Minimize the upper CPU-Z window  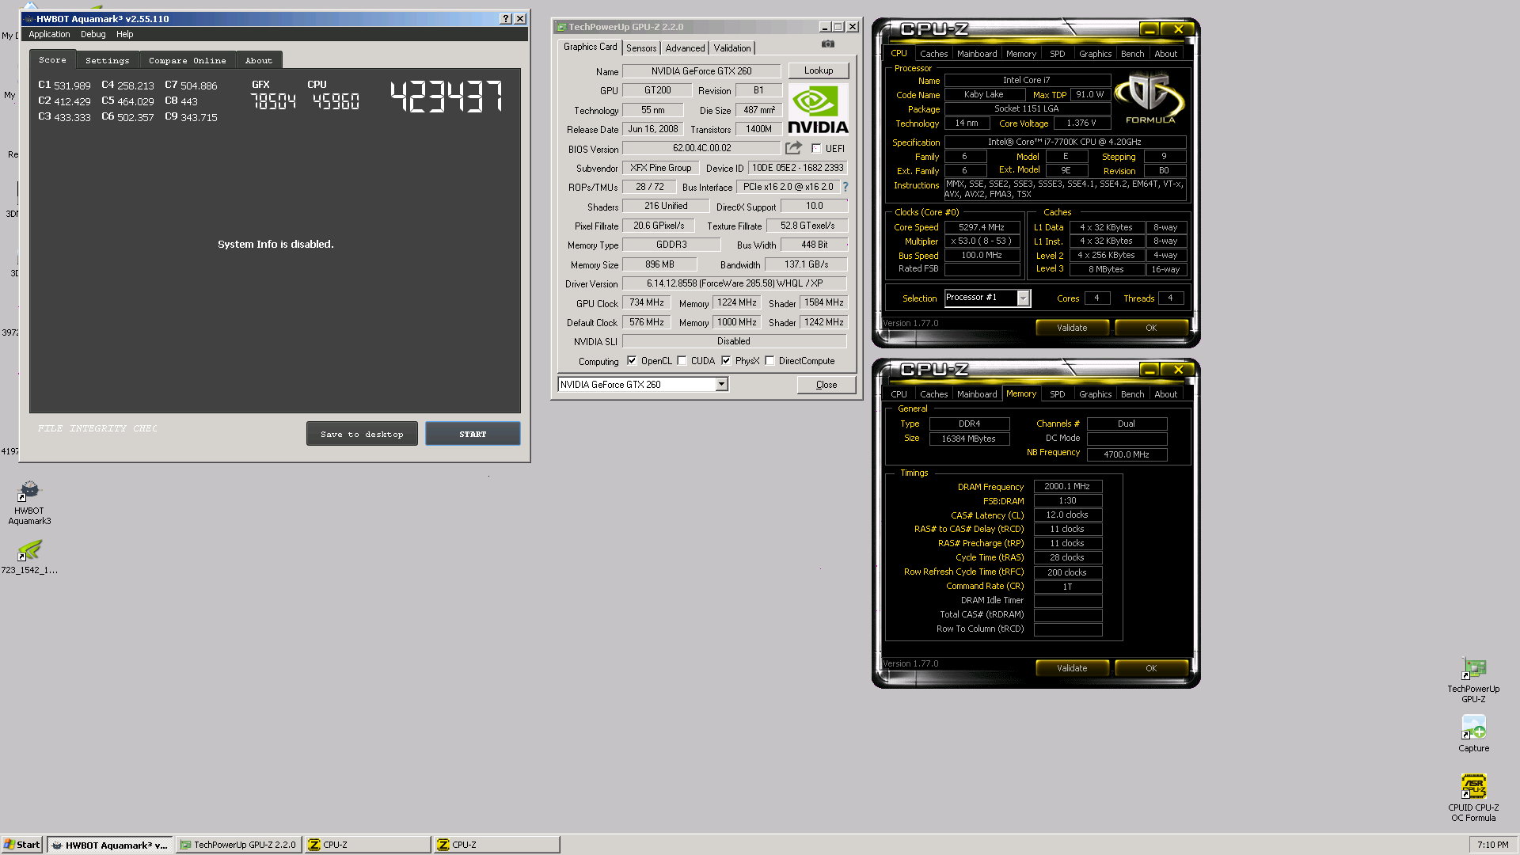1149,30
